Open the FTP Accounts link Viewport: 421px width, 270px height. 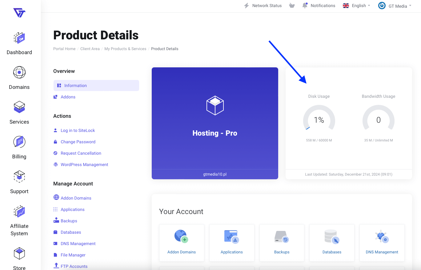click(x=74, y=266)
